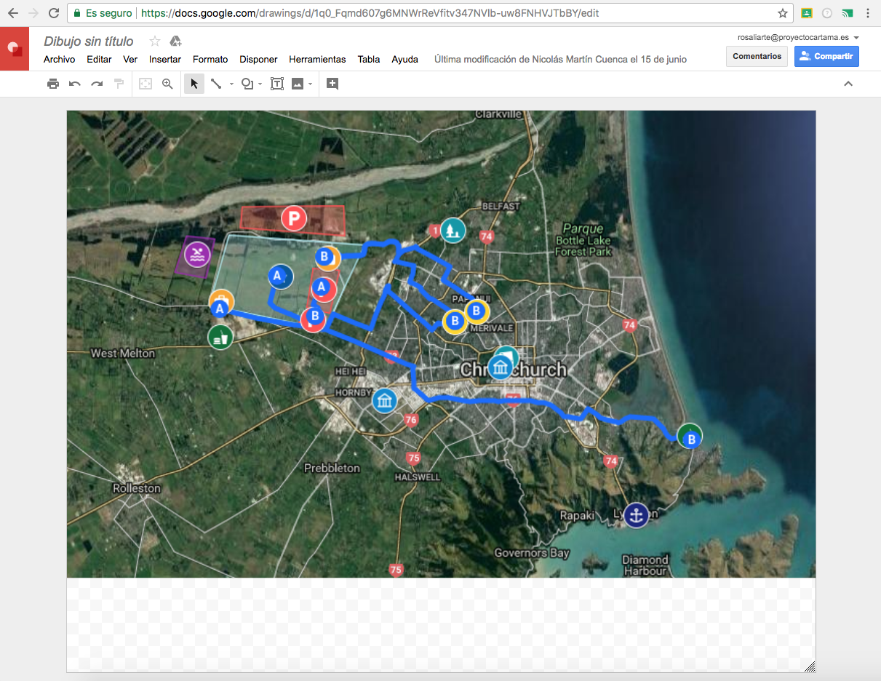The height and width of the screenshot is (681, 881).
Task: Open the Archivo menu
Action: [x=59, y=60]
